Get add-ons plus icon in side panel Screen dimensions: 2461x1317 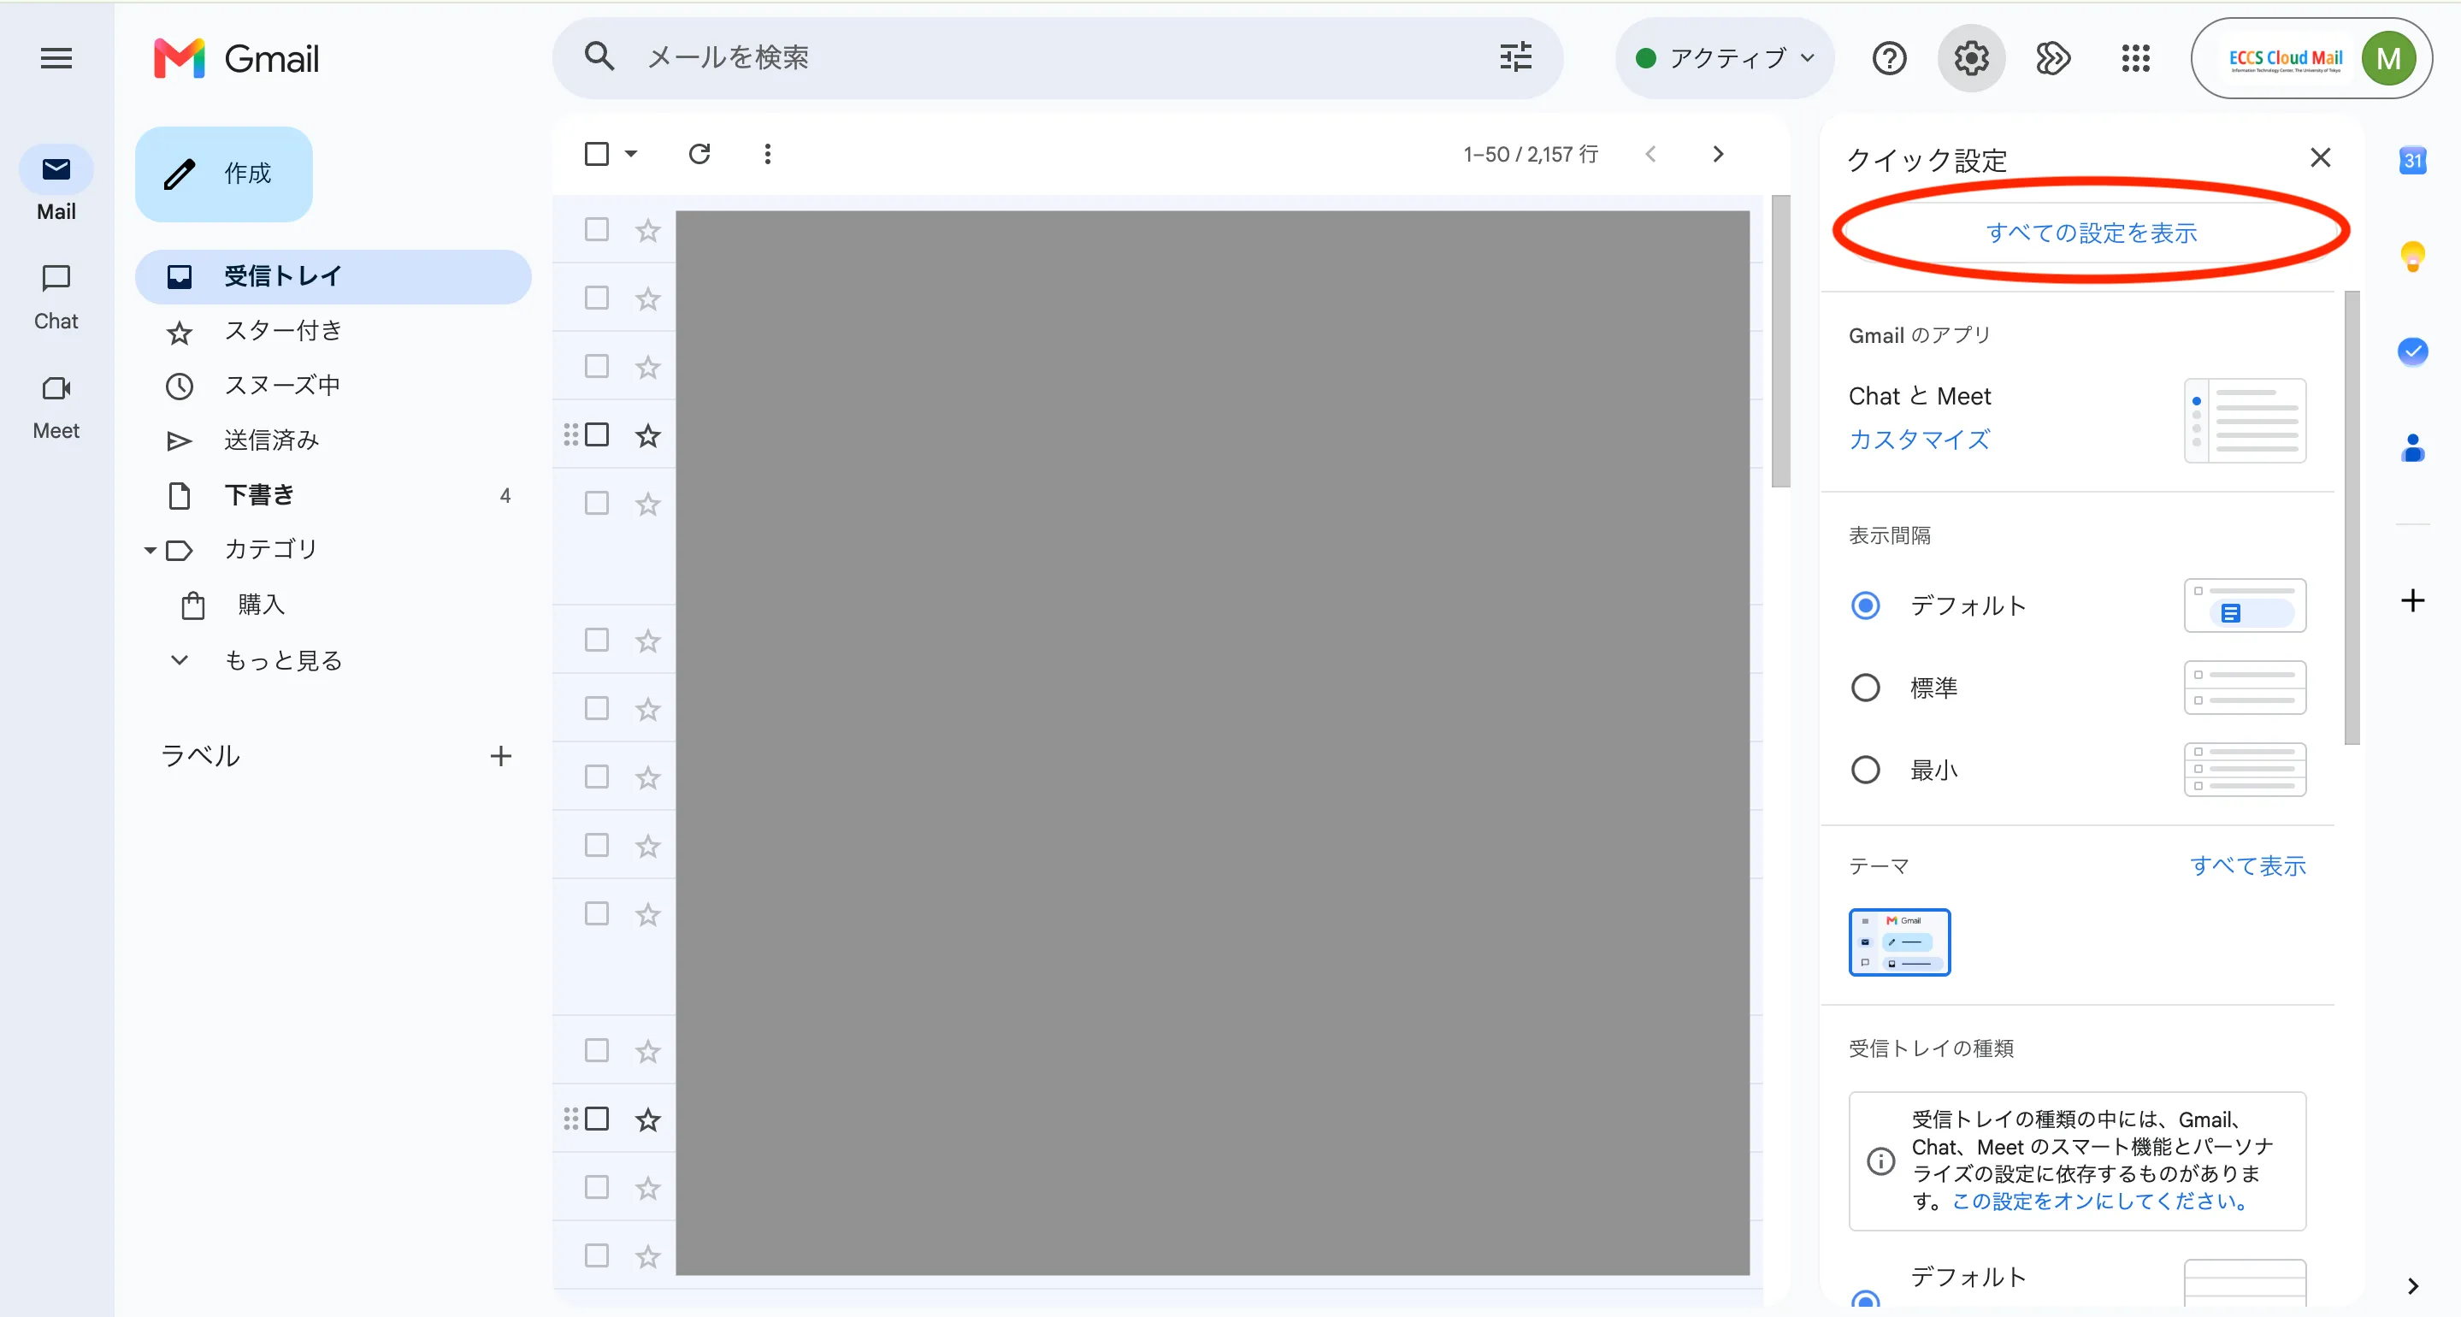pos(2412,600)
